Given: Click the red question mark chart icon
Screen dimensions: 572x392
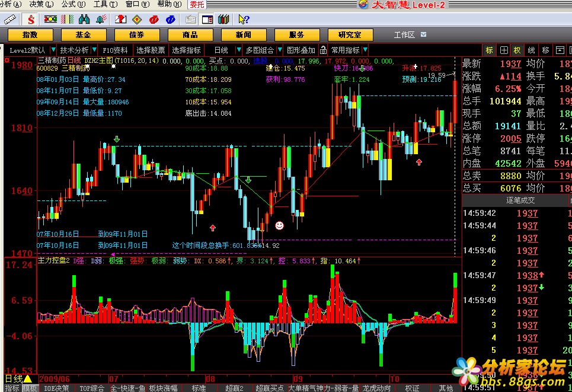Looking at the screenshot, I should click(120, 19).
